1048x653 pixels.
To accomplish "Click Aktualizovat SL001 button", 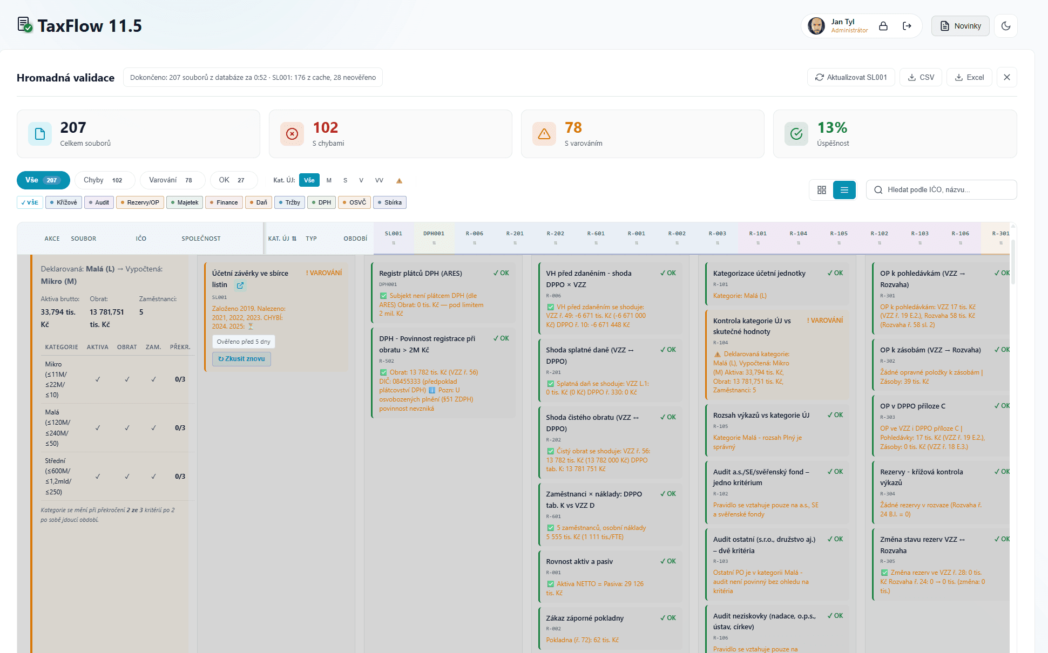I will [851, 77].
